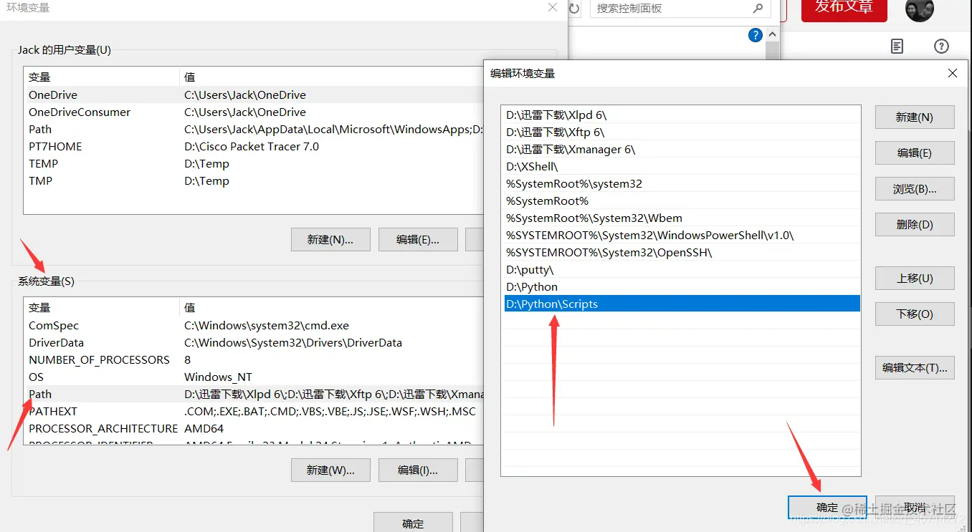
Task: Select the D:\XShell\ entry
Action: tap(682, 166)
